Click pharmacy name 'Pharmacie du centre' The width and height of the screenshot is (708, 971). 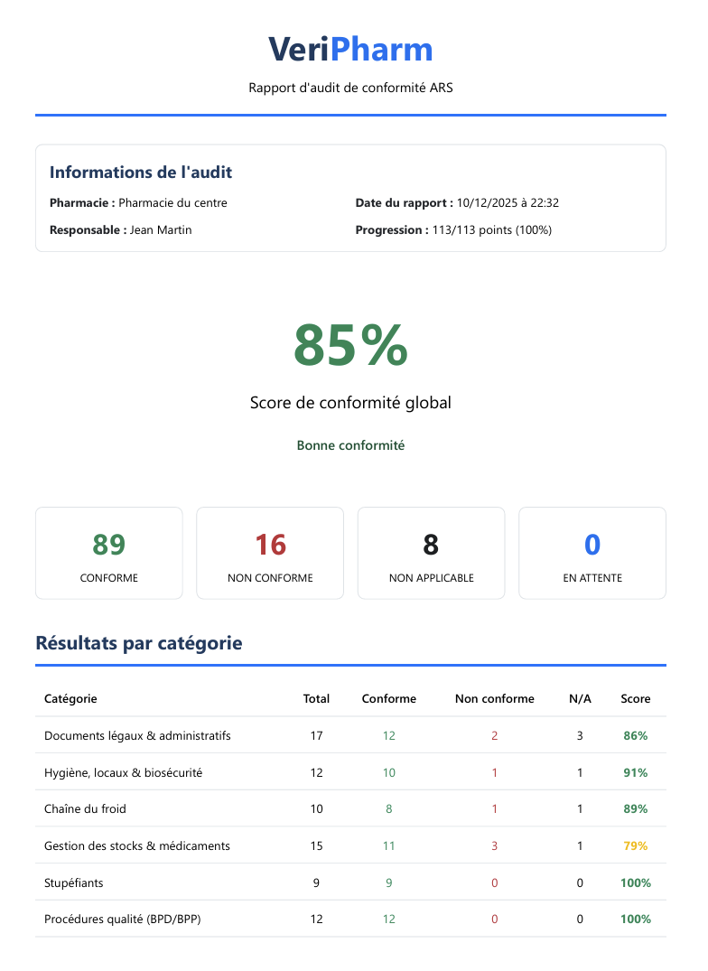(172, 203)
